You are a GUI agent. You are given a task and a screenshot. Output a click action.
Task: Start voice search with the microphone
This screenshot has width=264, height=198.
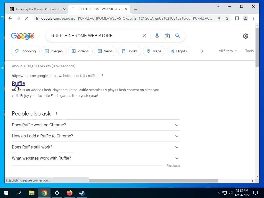pyautogui.click(x=157, y=36)
